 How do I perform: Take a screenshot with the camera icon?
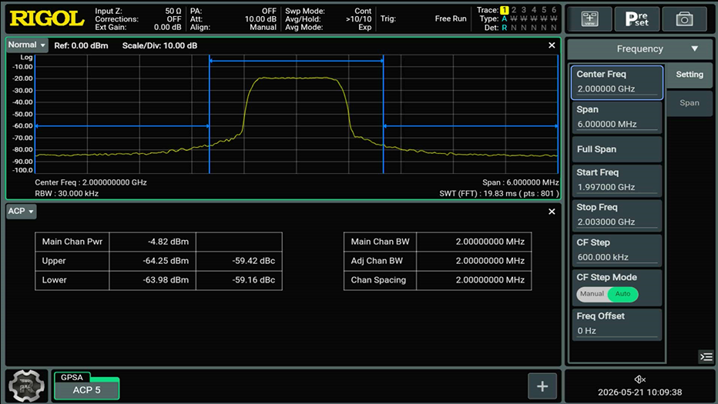point(684,18)
